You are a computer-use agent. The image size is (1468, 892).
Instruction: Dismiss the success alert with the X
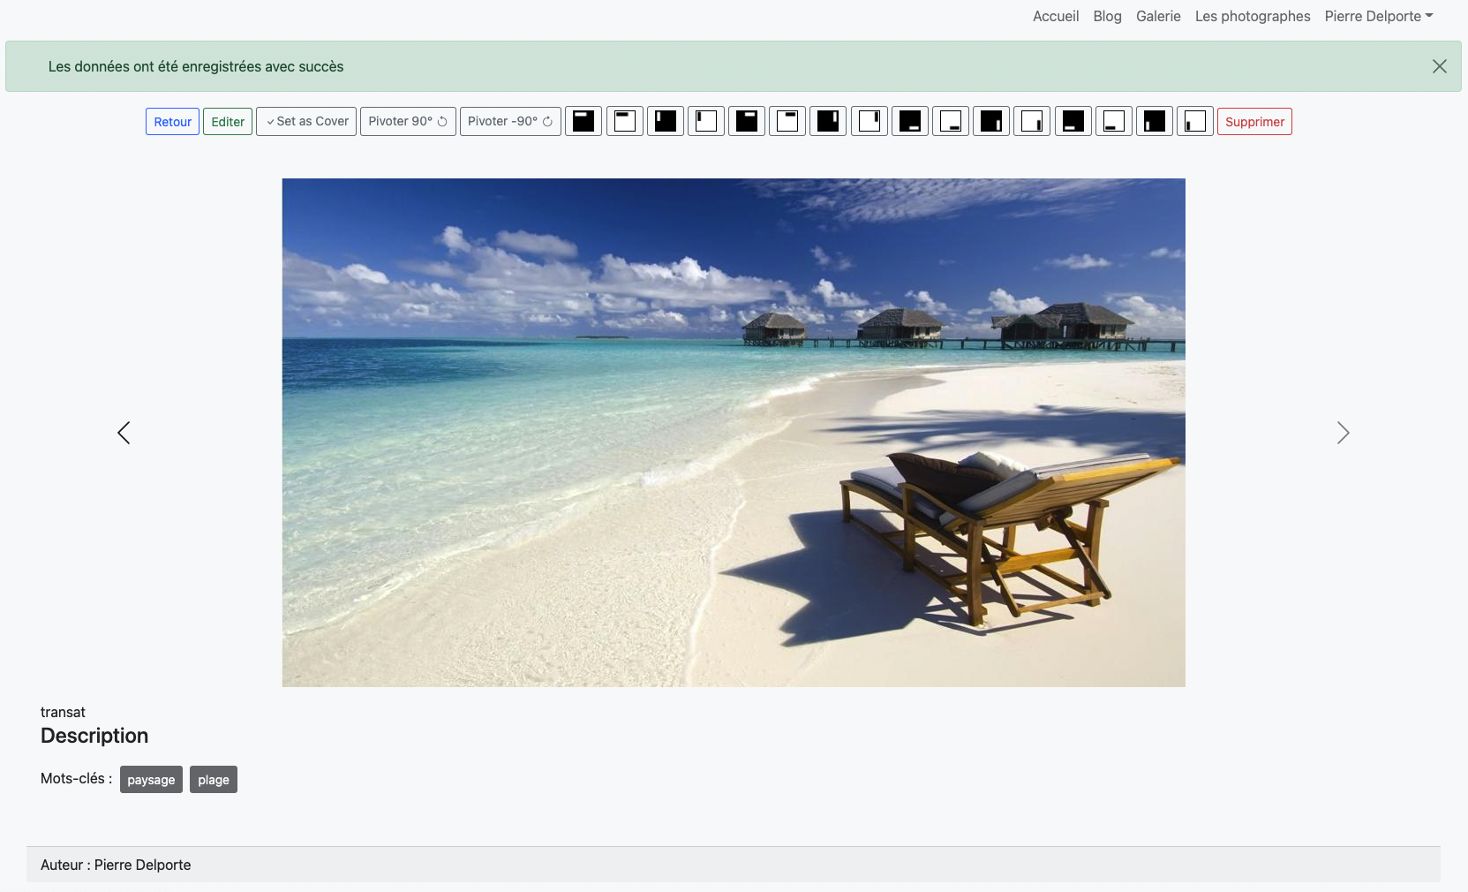(x=1439, y=66)
